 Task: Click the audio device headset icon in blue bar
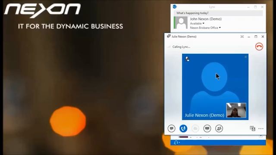tap(176, 143)
